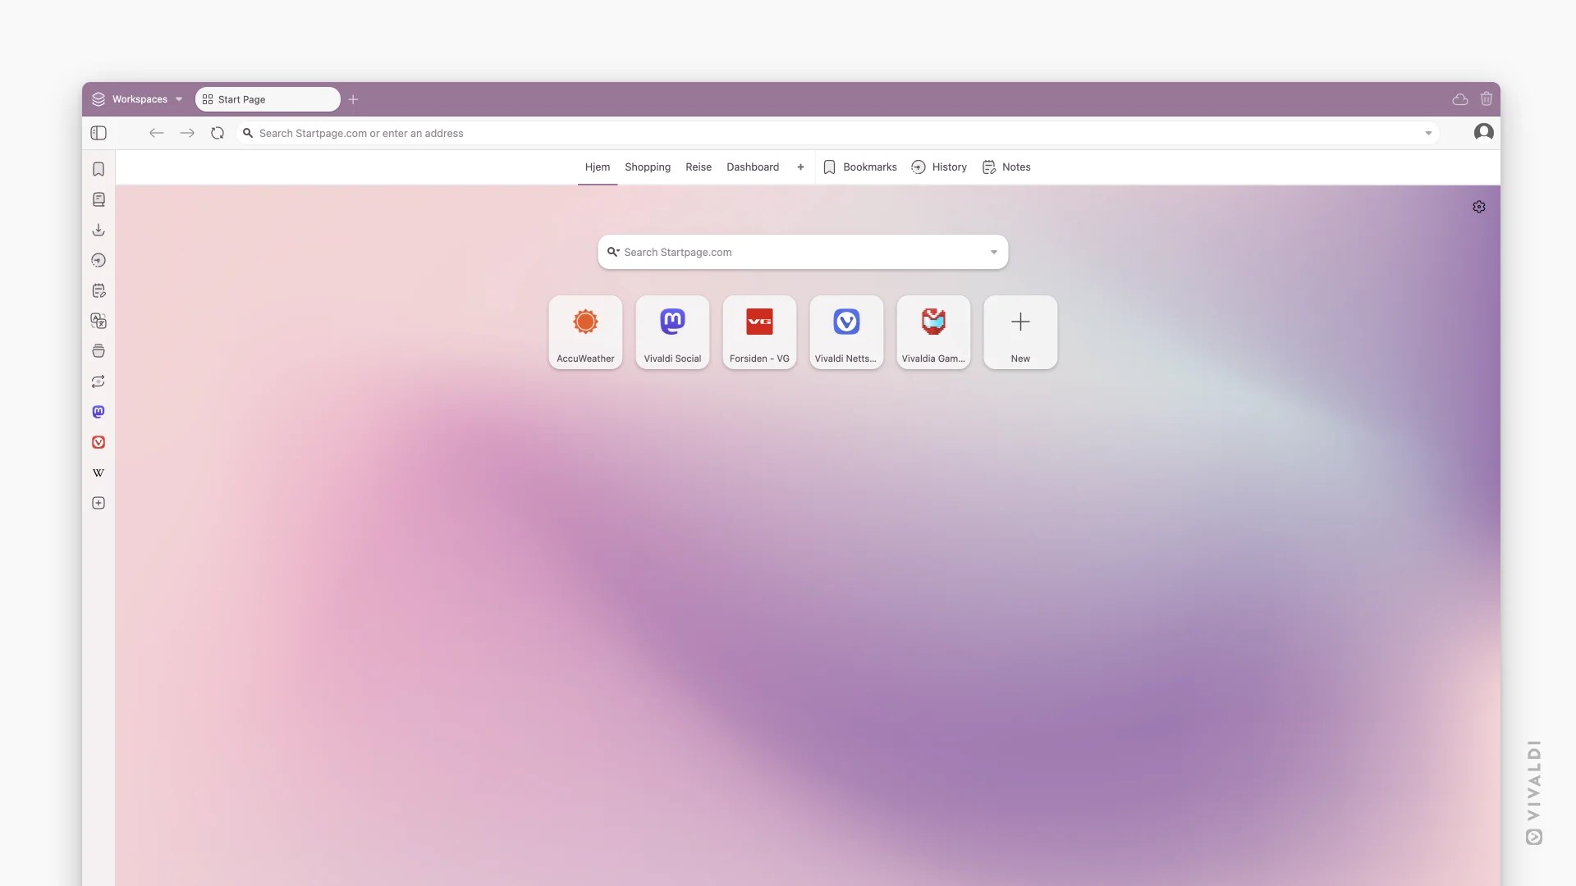
Task: Open the Reading List panel icon
Action: point(98,199)
